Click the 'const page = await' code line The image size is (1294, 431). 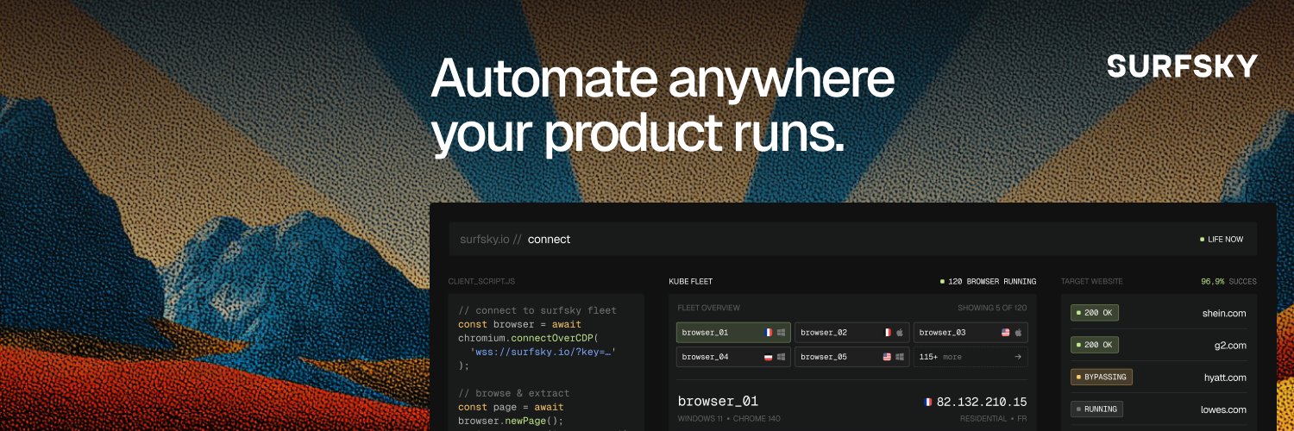511,407
